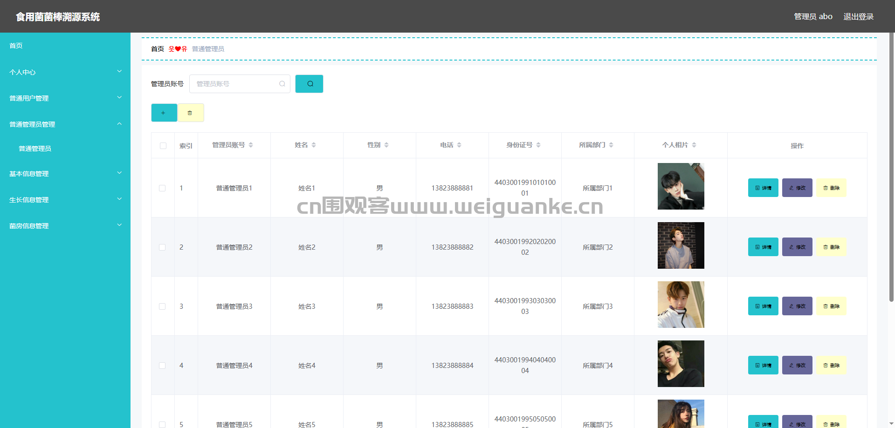Image resolution: width=895 pixels, height=428 pixels.
Task: Check the row 2 checkbox
Action: pyautogui.click(x=162, y=247)
